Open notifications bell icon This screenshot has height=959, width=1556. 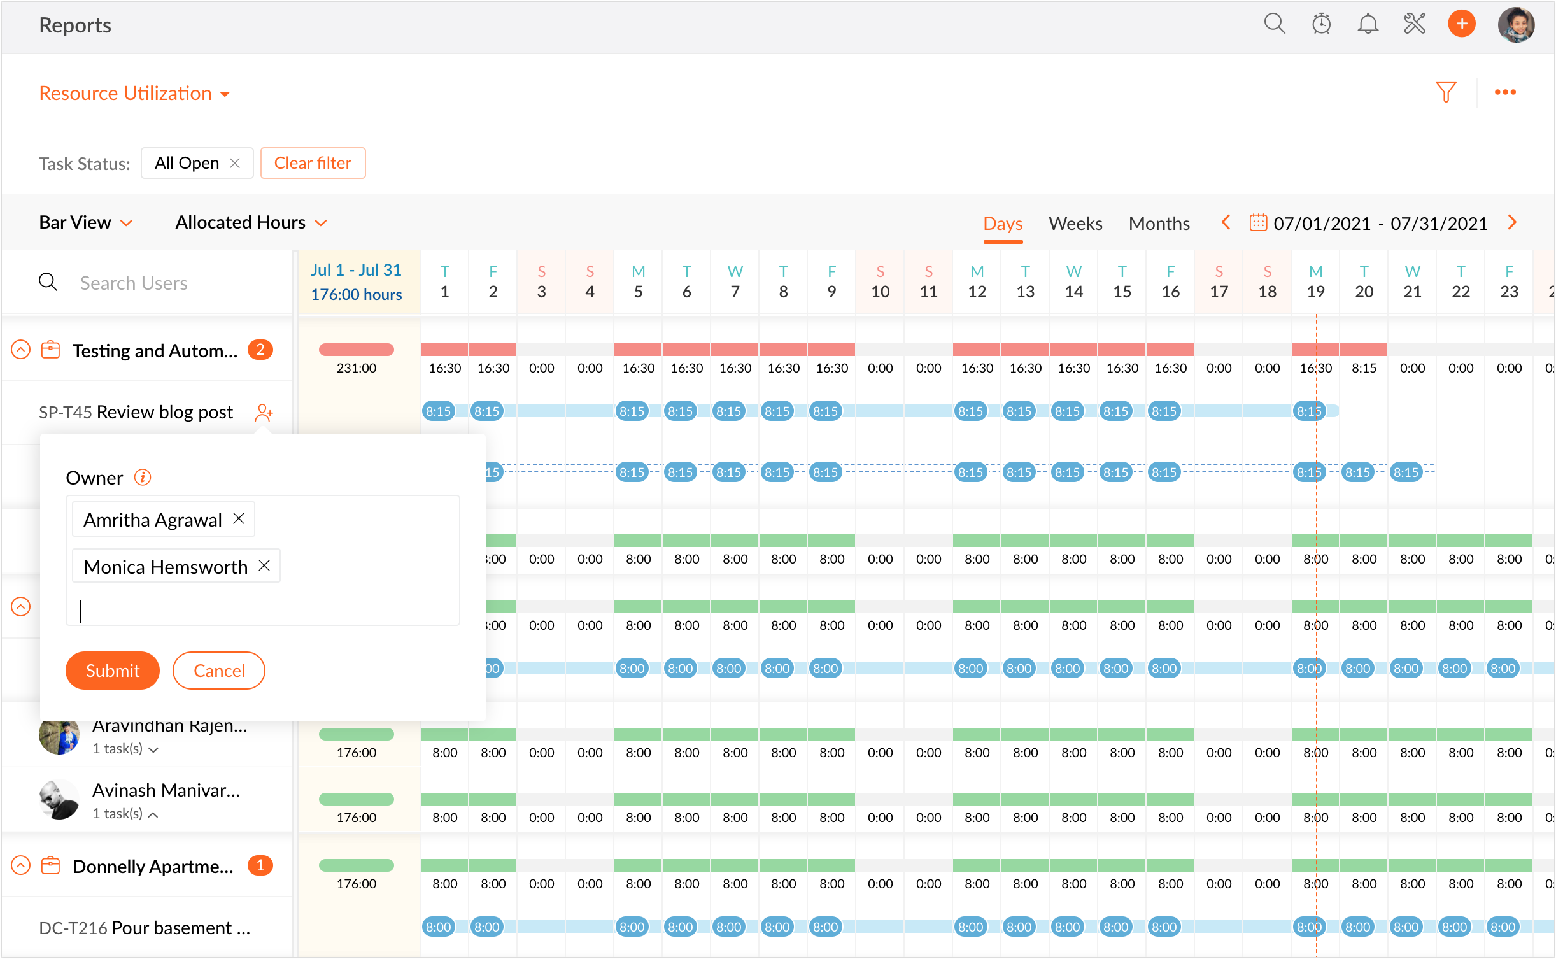click(1368, 24)
